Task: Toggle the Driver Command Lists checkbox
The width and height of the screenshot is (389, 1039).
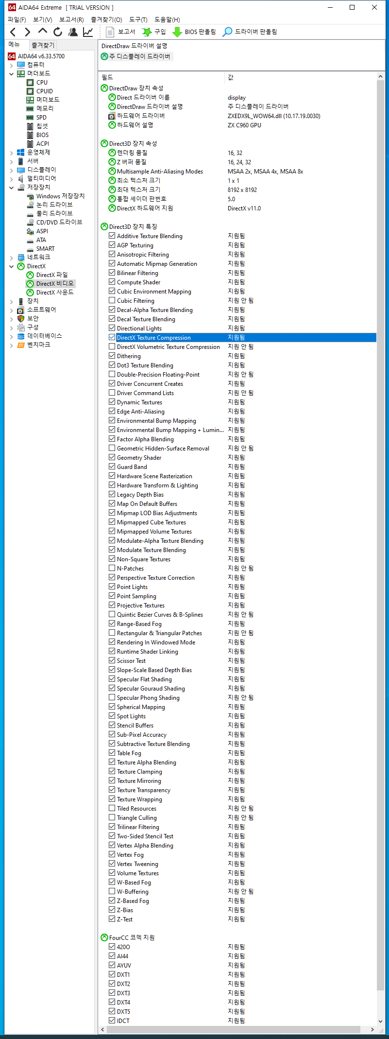Action: pos(112,393)
